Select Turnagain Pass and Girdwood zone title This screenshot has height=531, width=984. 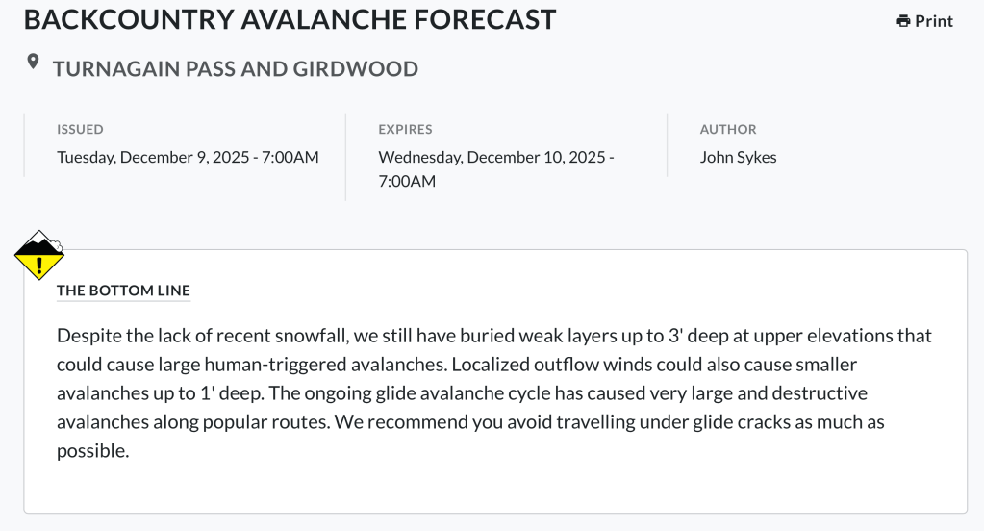(236, 68)
